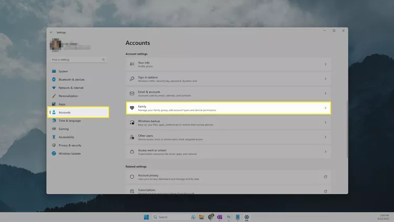Go to Privacy & security section
This screenshot has height=222, width=394.
point(69,145)
